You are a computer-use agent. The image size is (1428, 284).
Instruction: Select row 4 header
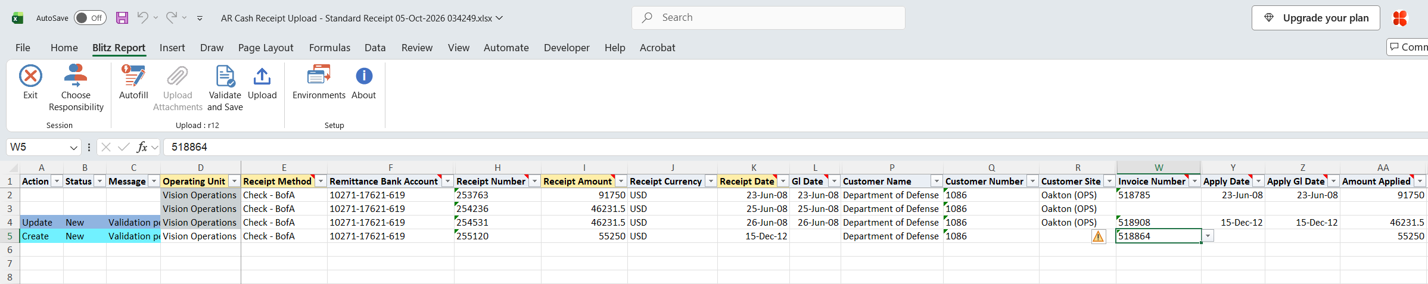(x=10, y=223)
